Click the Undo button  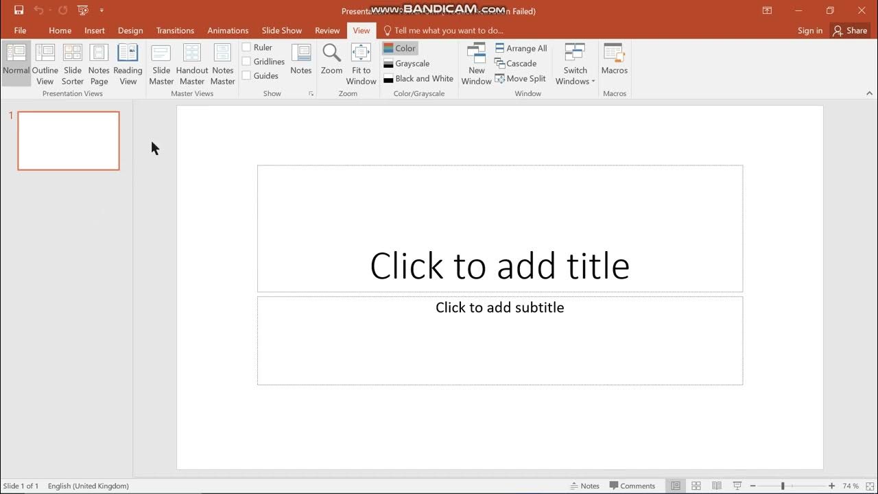pyautogui.click(x=38, y=10)
